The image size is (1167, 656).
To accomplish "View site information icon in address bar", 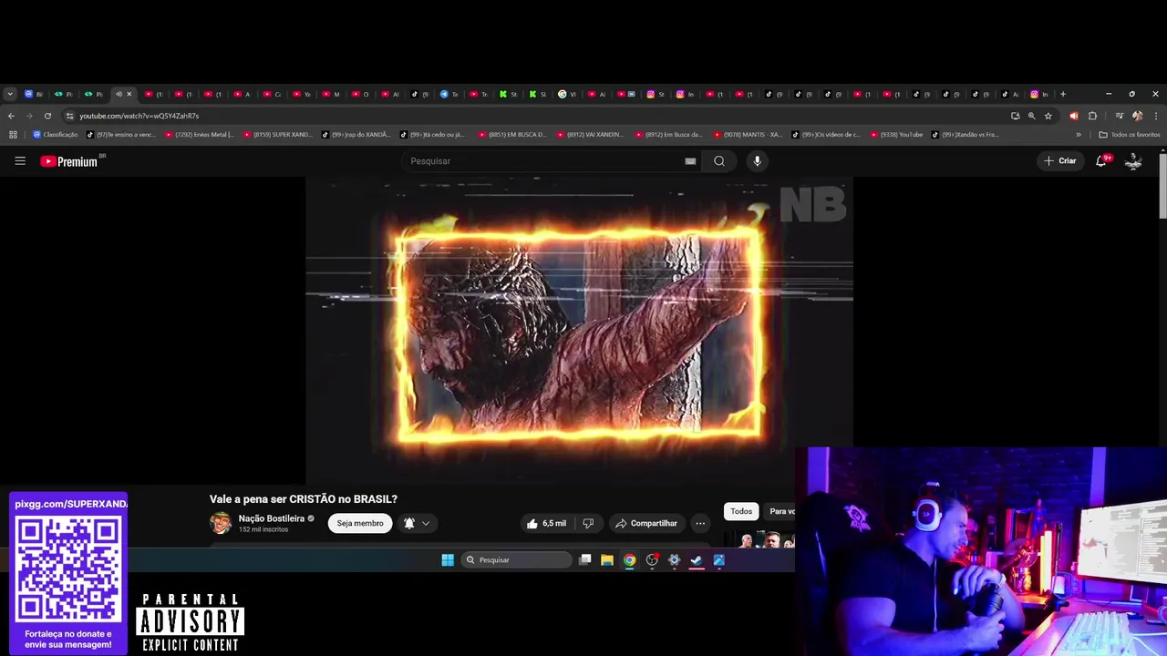I will [x=69, y=116].
